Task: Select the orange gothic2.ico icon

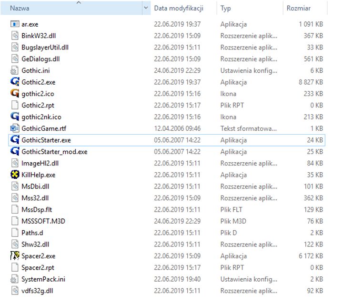Action: (15, 94)
